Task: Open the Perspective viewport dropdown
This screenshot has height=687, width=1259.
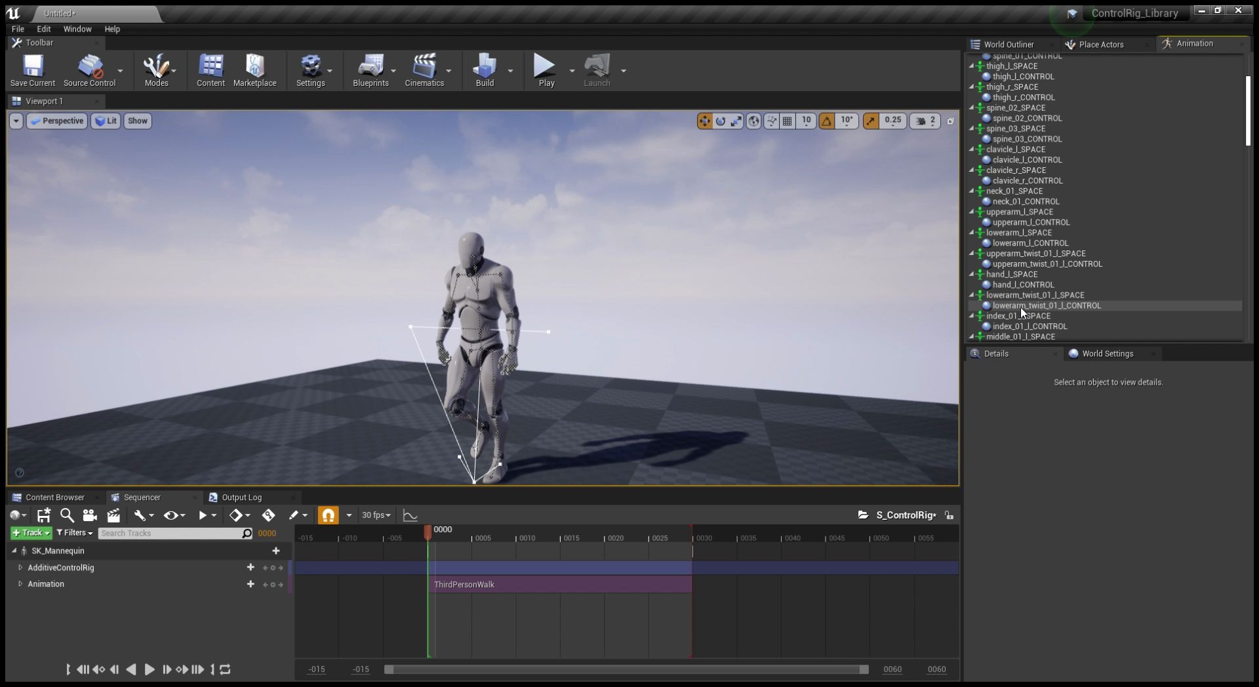Action: click(x=56, y=121)
